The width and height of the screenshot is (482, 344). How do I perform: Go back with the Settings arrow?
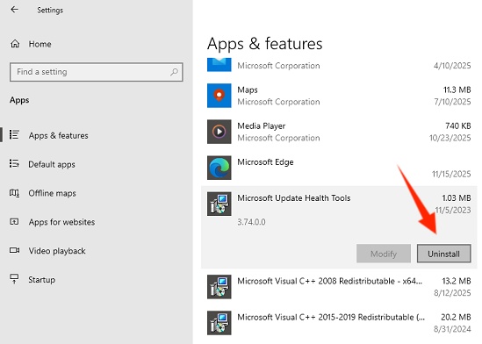tap(14, 10)
